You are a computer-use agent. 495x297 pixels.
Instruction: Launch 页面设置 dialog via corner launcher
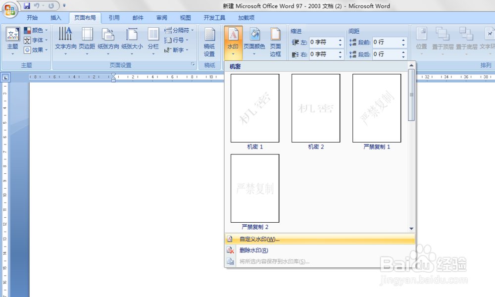[193, 64]
